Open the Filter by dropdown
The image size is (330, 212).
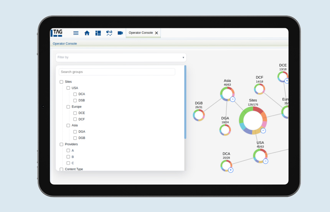click(x=121, y=57)
